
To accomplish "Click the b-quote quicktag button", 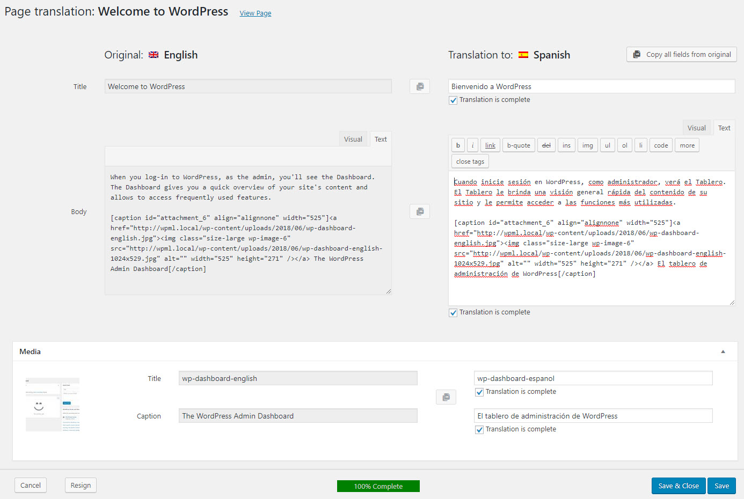I will coord(518,145).
